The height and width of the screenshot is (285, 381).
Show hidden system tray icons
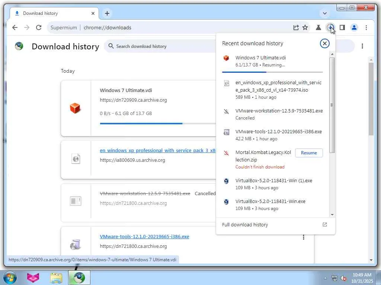[x=325, y=278]
